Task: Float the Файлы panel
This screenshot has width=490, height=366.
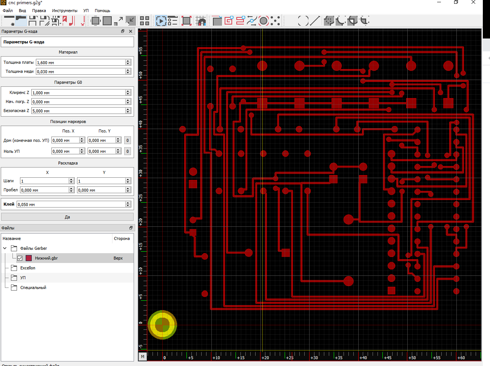Action: click(131, 228)
